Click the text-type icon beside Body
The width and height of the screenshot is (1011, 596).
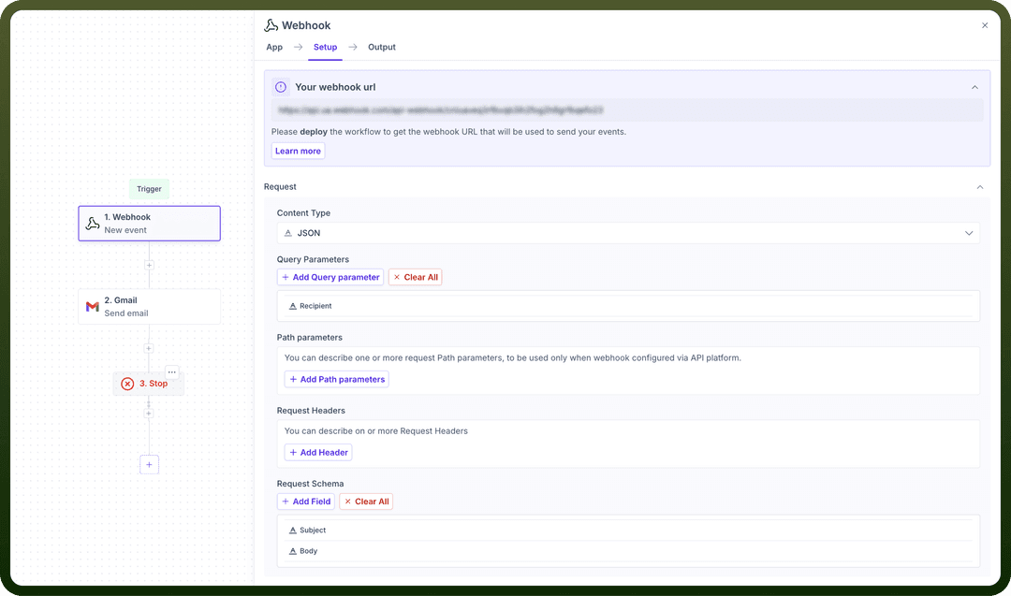(293, 551)
